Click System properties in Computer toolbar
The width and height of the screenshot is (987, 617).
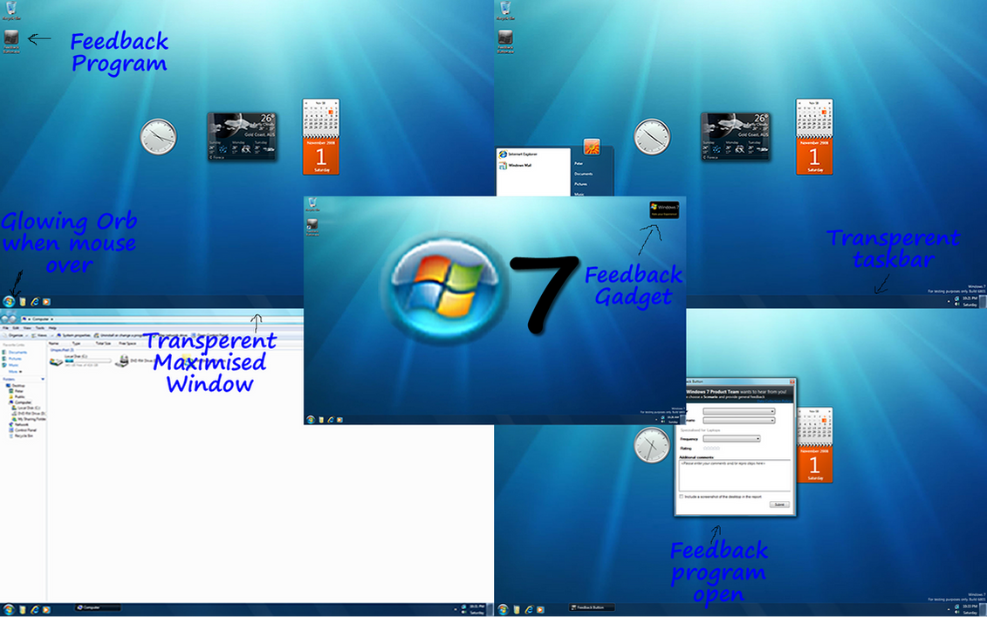click(73, 336)
